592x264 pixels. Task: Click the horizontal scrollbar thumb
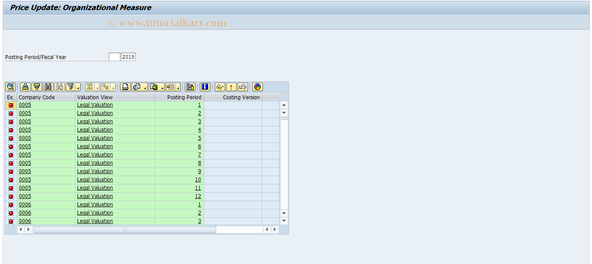(x=125, y=229)
